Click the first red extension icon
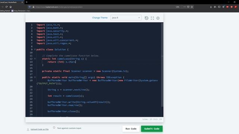 [227, 7]
